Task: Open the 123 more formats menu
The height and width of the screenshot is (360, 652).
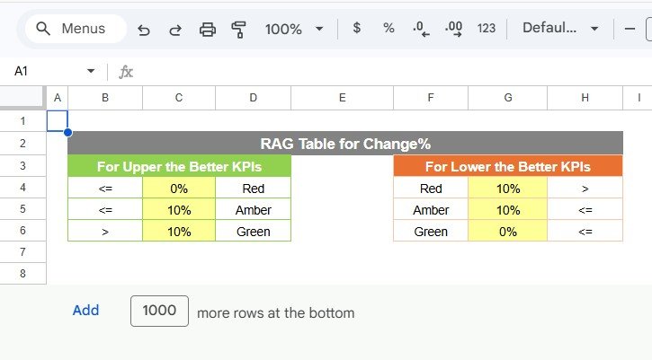Action: [x=487, y=29]
